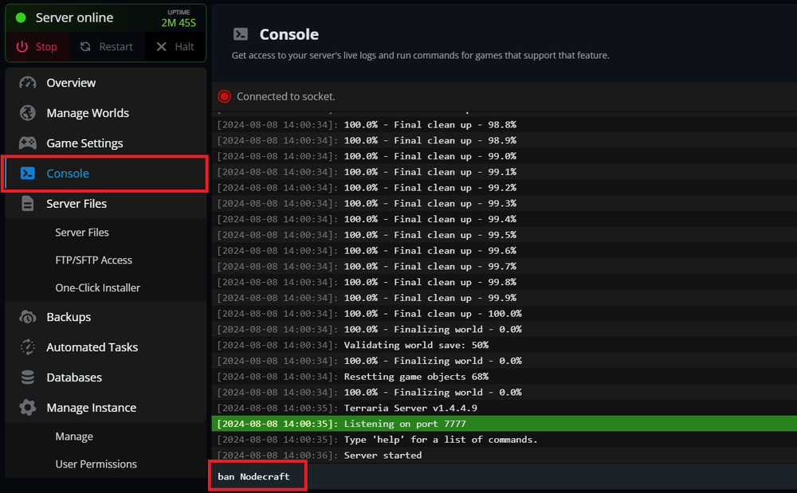This screenshot has width=797, height=493.
Task: Click the console command input showing ban Nodecraft
Action: (x=257, y=475)
